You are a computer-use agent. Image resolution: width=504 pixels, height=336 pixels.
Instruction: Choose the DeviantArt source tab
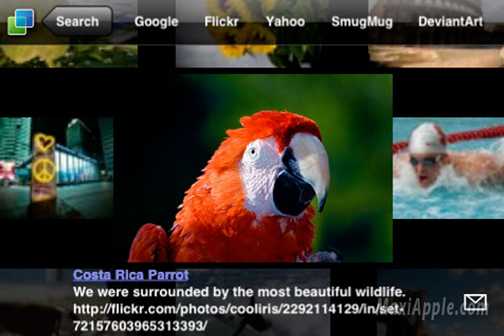click(x=450, y=22)
